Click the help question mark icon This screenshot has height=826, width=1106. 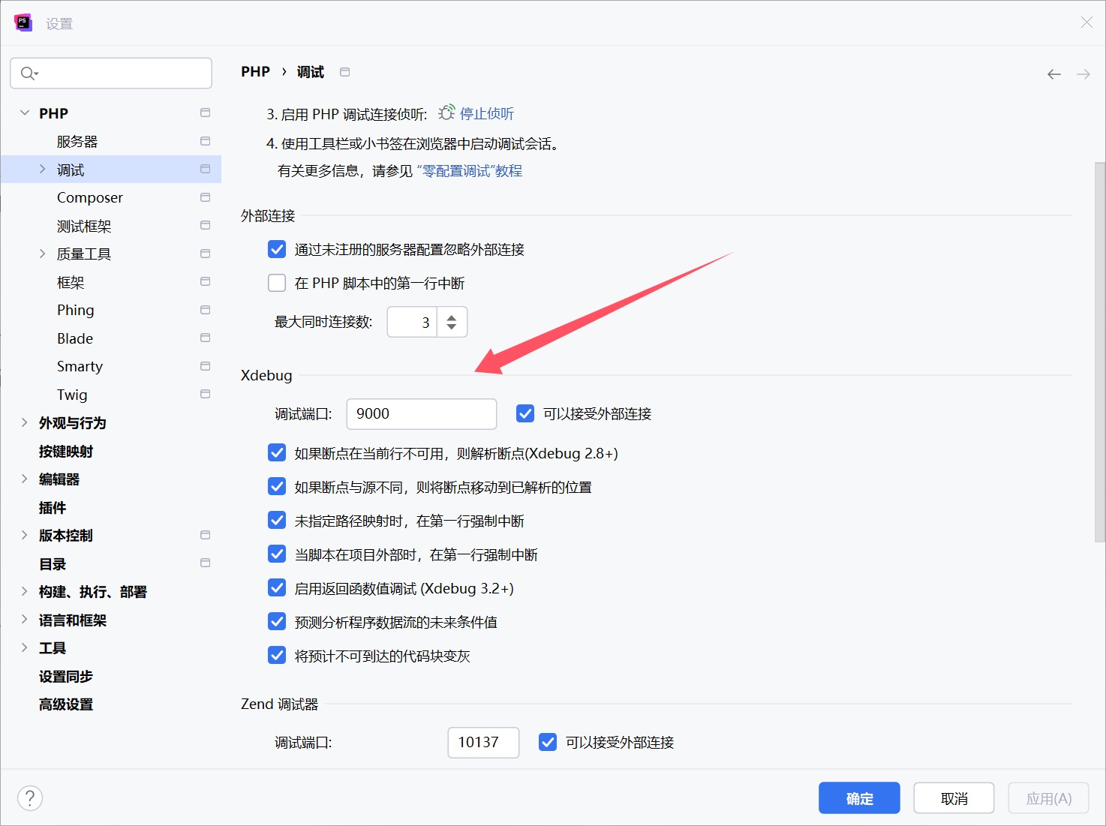(30, 798)
